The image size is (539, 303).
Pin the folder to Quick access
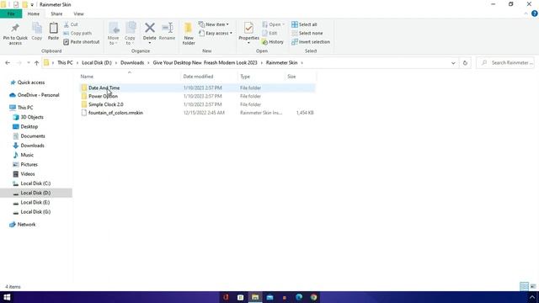pyautogui.click(x=15, y=34)
